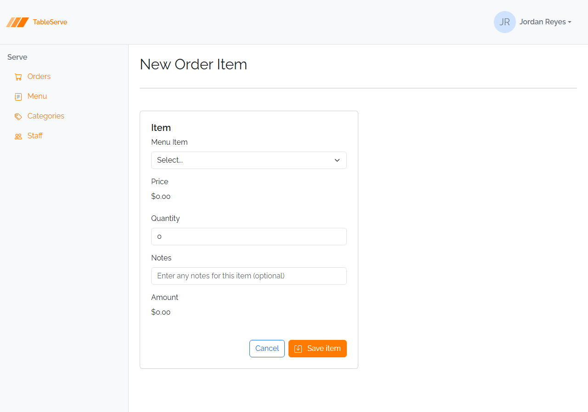Click the Quantity field label
588x412 pixels.
165,219
